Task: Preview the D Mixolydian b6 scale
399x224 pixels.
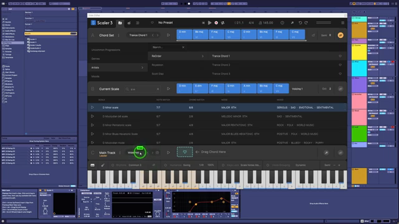Action: coord(92,116)
